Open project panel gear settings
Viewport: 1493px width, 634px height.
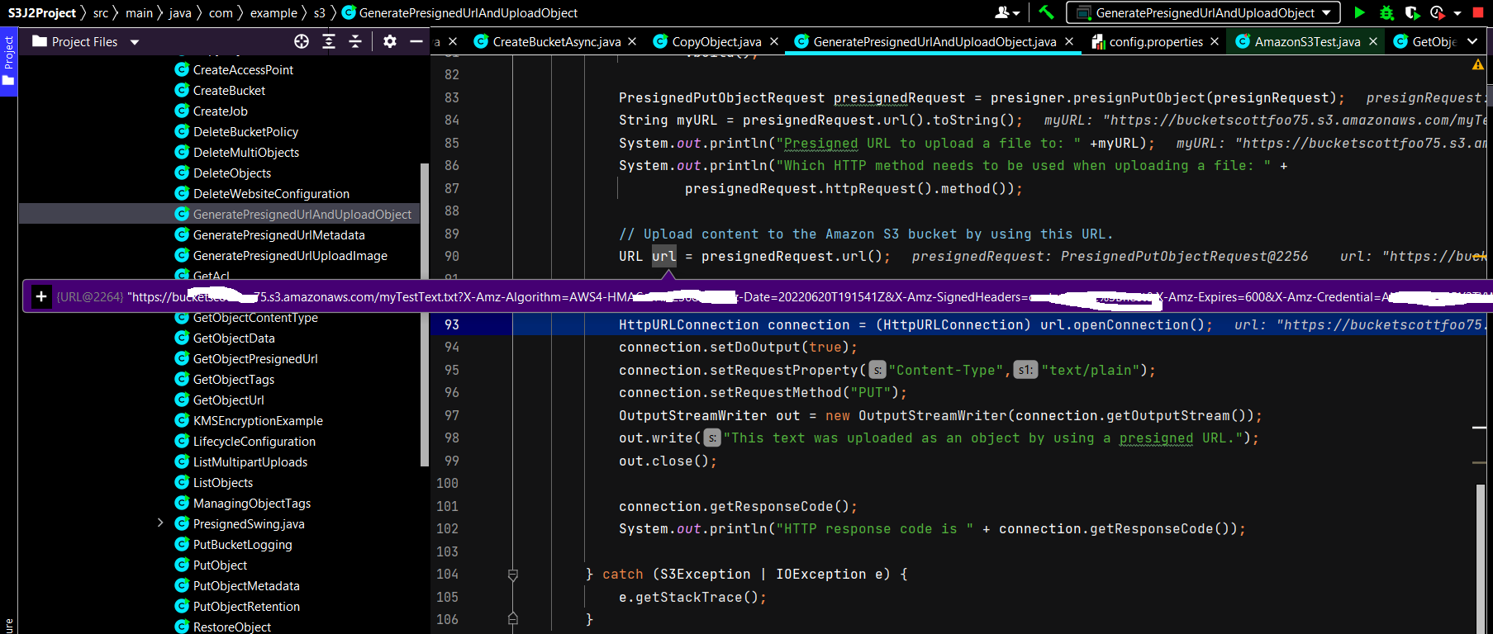click(390, 41)
